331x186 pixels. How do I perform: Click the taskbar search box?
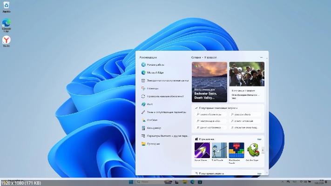tap(143, 182)
